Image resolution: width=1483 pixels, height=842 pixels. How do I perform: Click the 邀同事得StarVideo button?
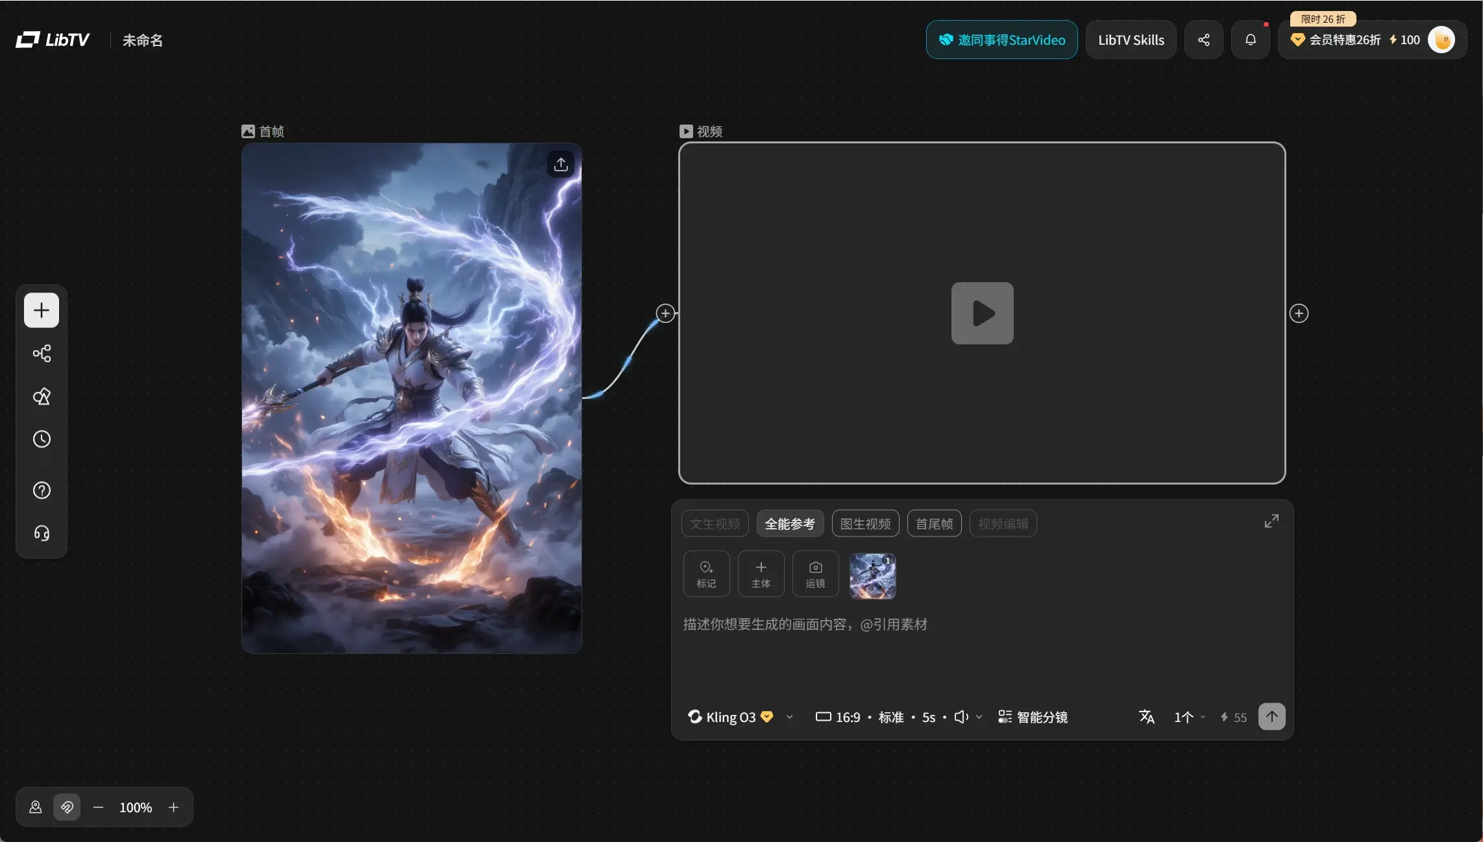click(1001, 40)
